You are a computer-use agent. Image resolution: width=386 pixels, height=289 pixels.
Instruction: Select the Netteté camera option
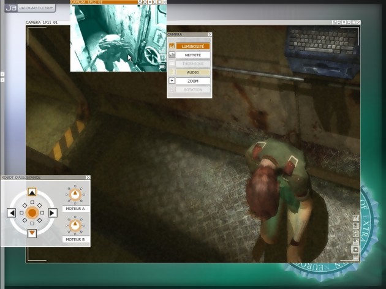193,55
